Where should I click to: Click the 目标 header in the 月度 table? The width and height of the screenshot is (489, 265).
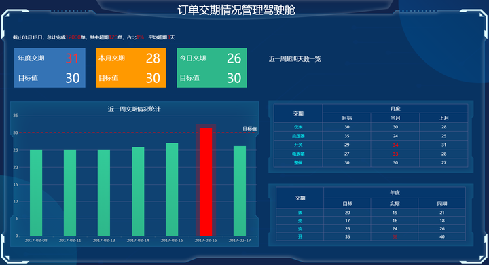pyautogui.click(x=347, y=118)
